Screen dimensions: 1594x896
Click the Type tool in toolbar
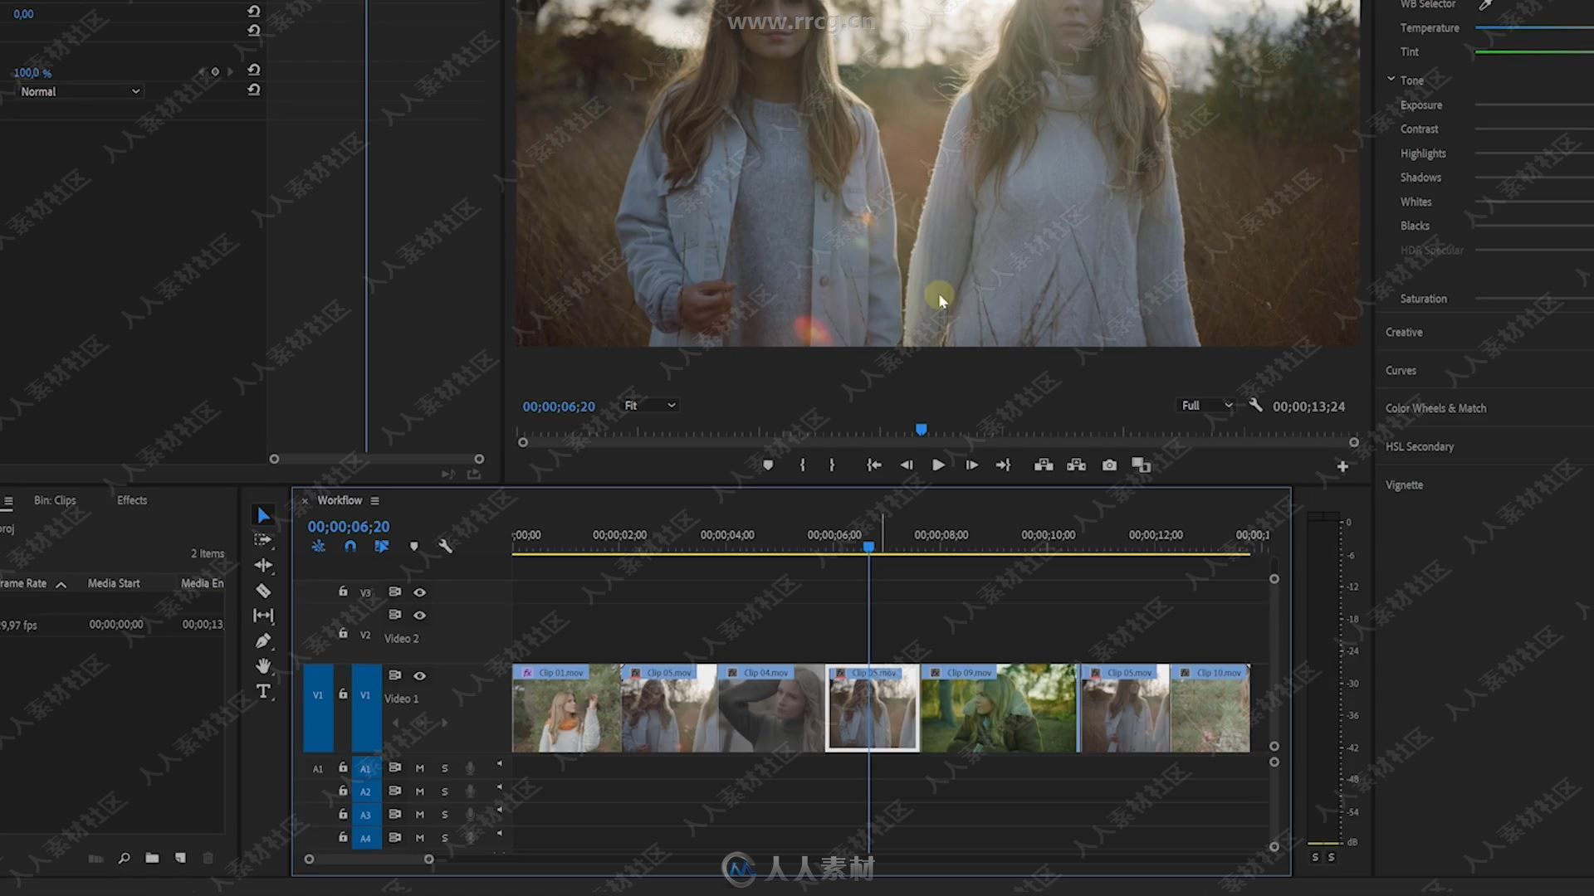click(264, 689)
